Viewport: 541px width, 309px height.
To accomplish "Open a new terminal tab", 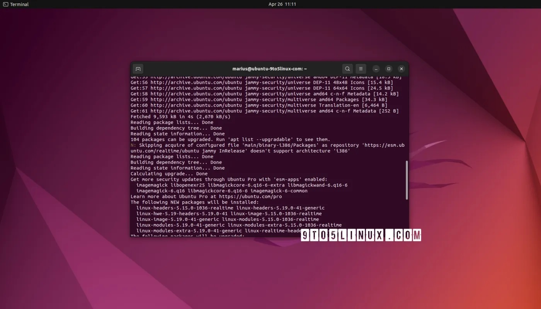I will click(x=138, y=69).
